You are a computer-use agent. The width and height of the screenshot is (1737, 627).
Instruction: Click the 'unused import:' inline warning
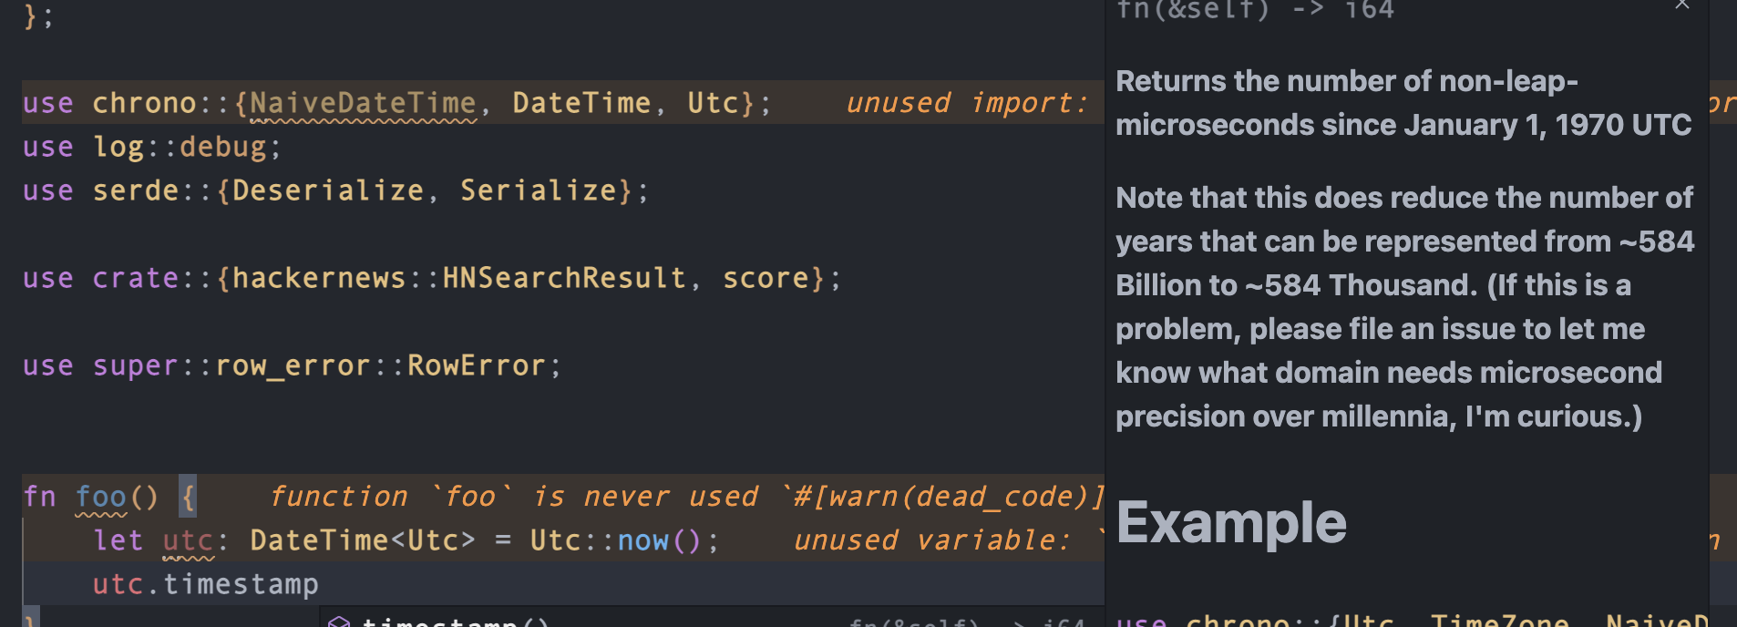966,103
